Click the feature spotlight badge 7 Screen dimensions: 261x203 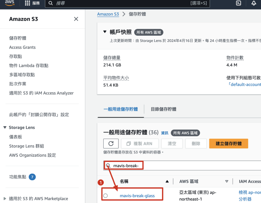(x=32, y=177)
